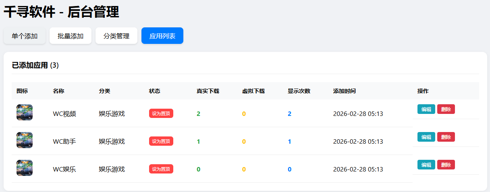Click the WC视频 name cell
The image size is (490, 192).
point(64,114)
